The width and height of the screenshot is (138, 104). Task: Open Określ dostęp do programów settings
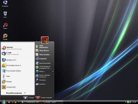tap(44, 67)
